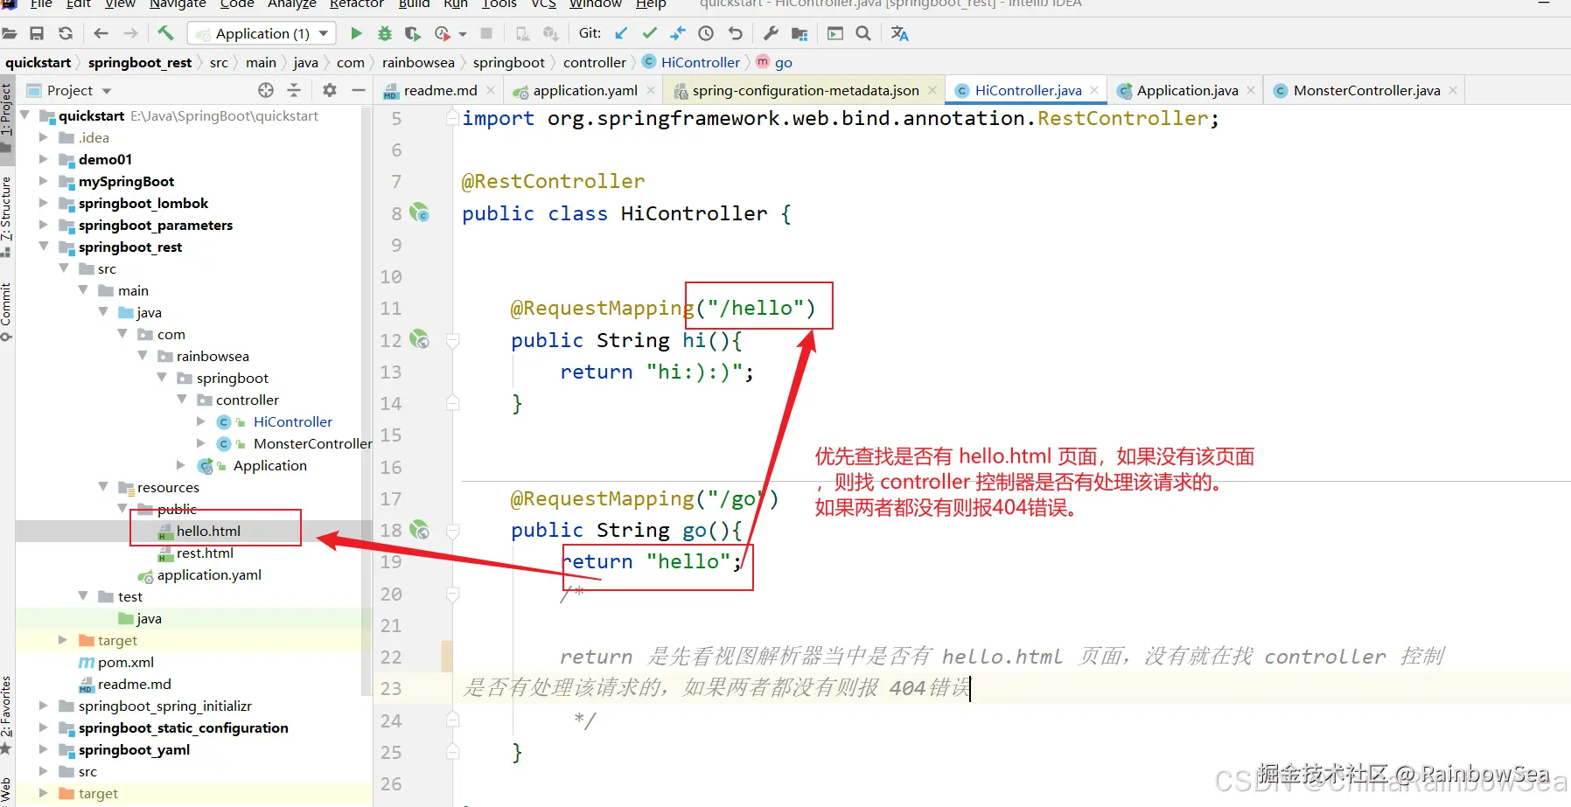Click the Collapse All icon in Project panel

pos(294,90)
